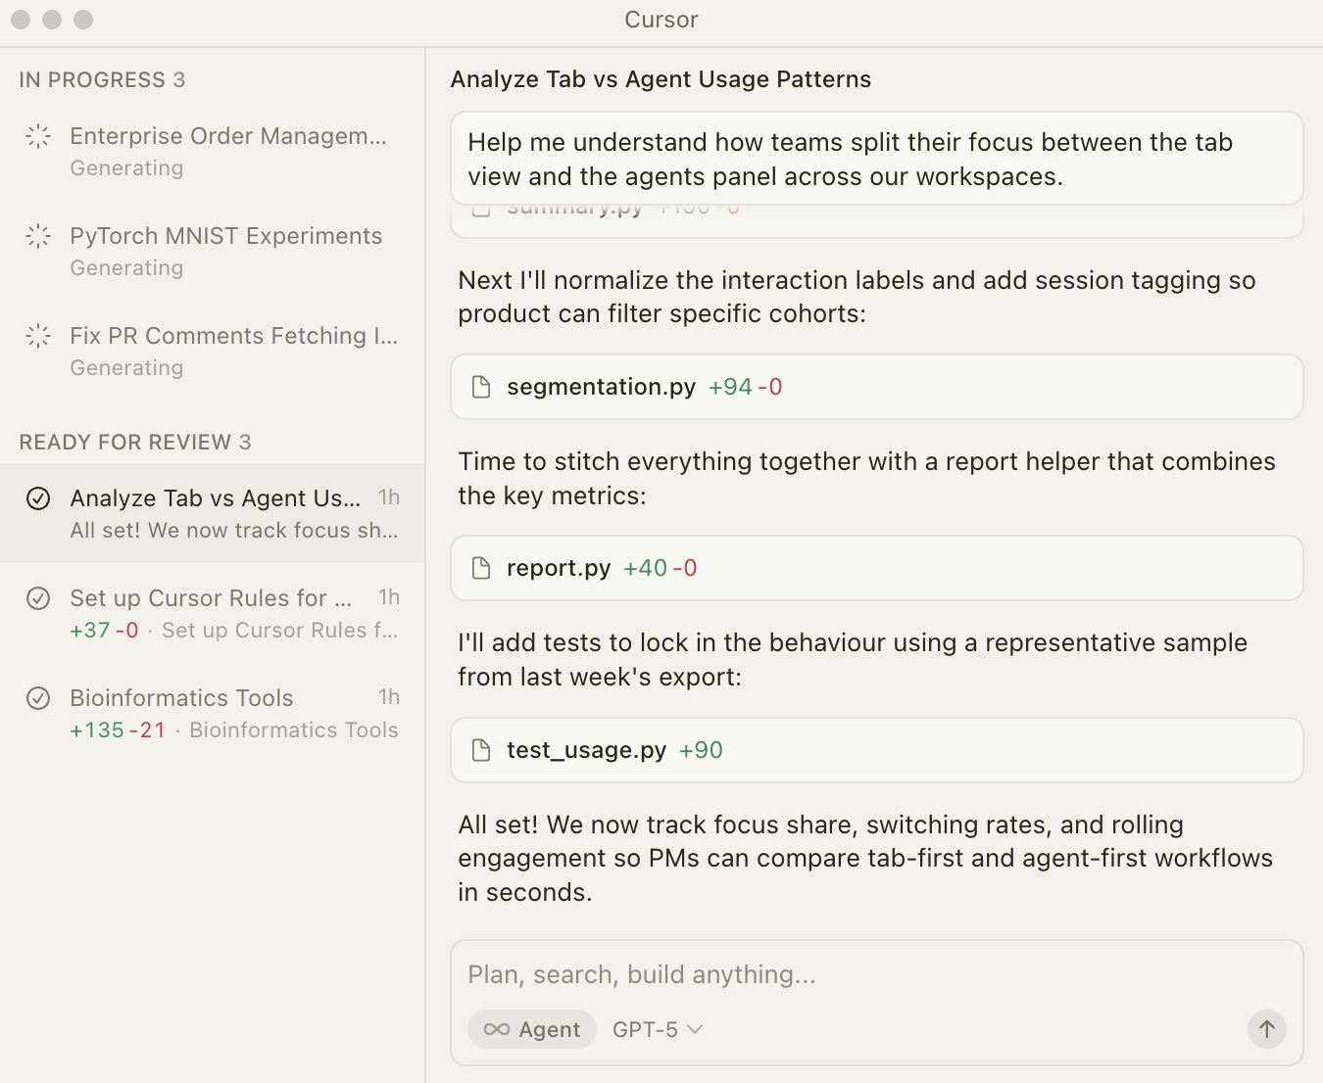1323x1083 pixels.
Task: Collapse the READY FOR REVIEW section
Action: pyautogui.click(x=134, y=442)
